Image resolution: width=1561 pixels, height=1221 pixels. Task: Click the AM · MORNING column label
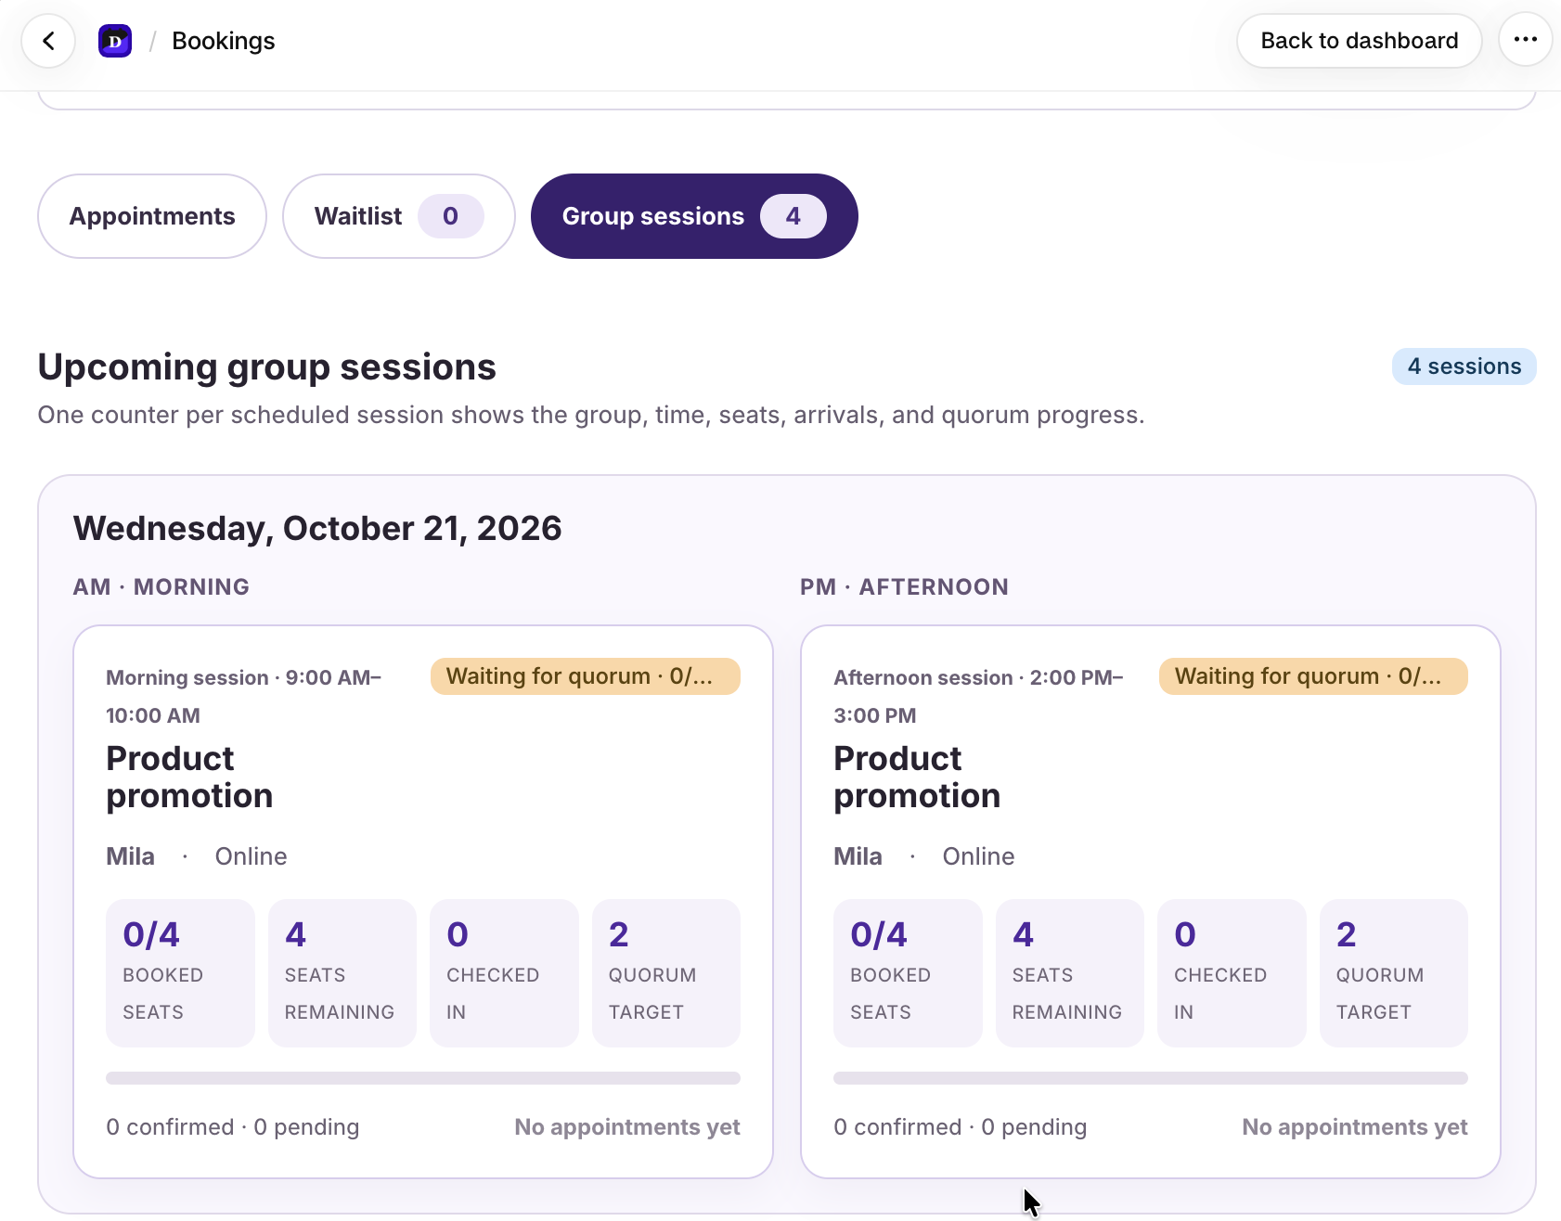coord(161,587)
